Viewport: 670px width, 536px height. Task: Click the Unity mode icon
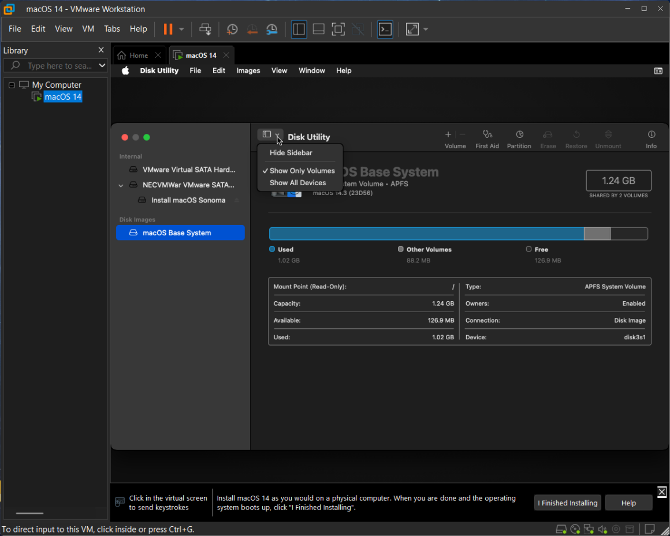click(358, 29)
